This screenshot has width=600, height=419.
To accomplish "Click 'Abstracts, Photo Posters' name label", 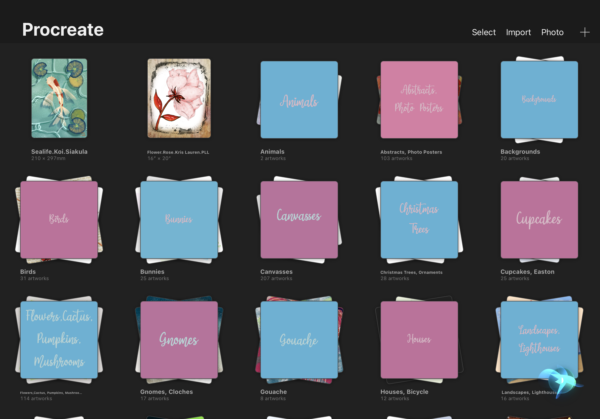I will pos(411,152).
